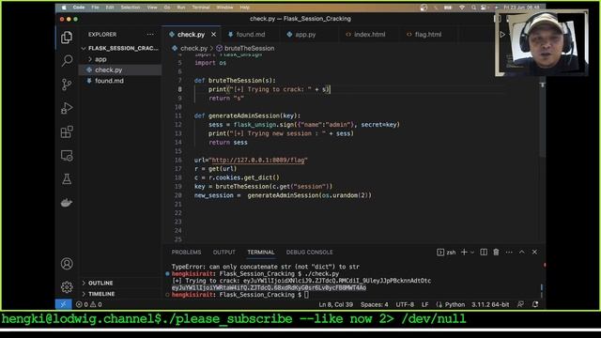
Task: Choose the 3.11.2 64-bit interpreter
Action: pos(490,304)
